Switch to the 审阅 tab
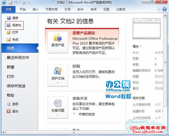The height and width of the screenshot is (136, 169). 94,9
